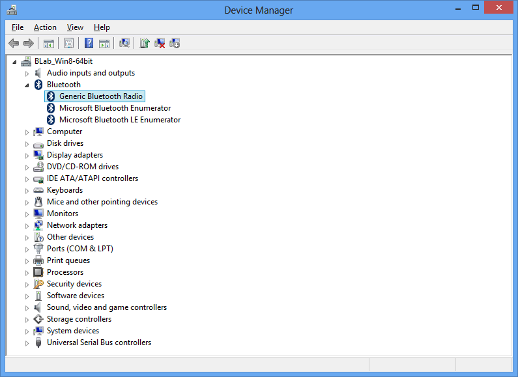Open the Action menu
Screen dimensions: 518x377
pos(45,27)
